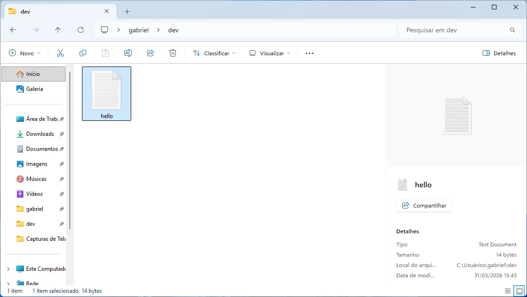This screenshot has height=297, width=527.
Task: Open a new File Explorer tab
Action: (x=127, y=11)
